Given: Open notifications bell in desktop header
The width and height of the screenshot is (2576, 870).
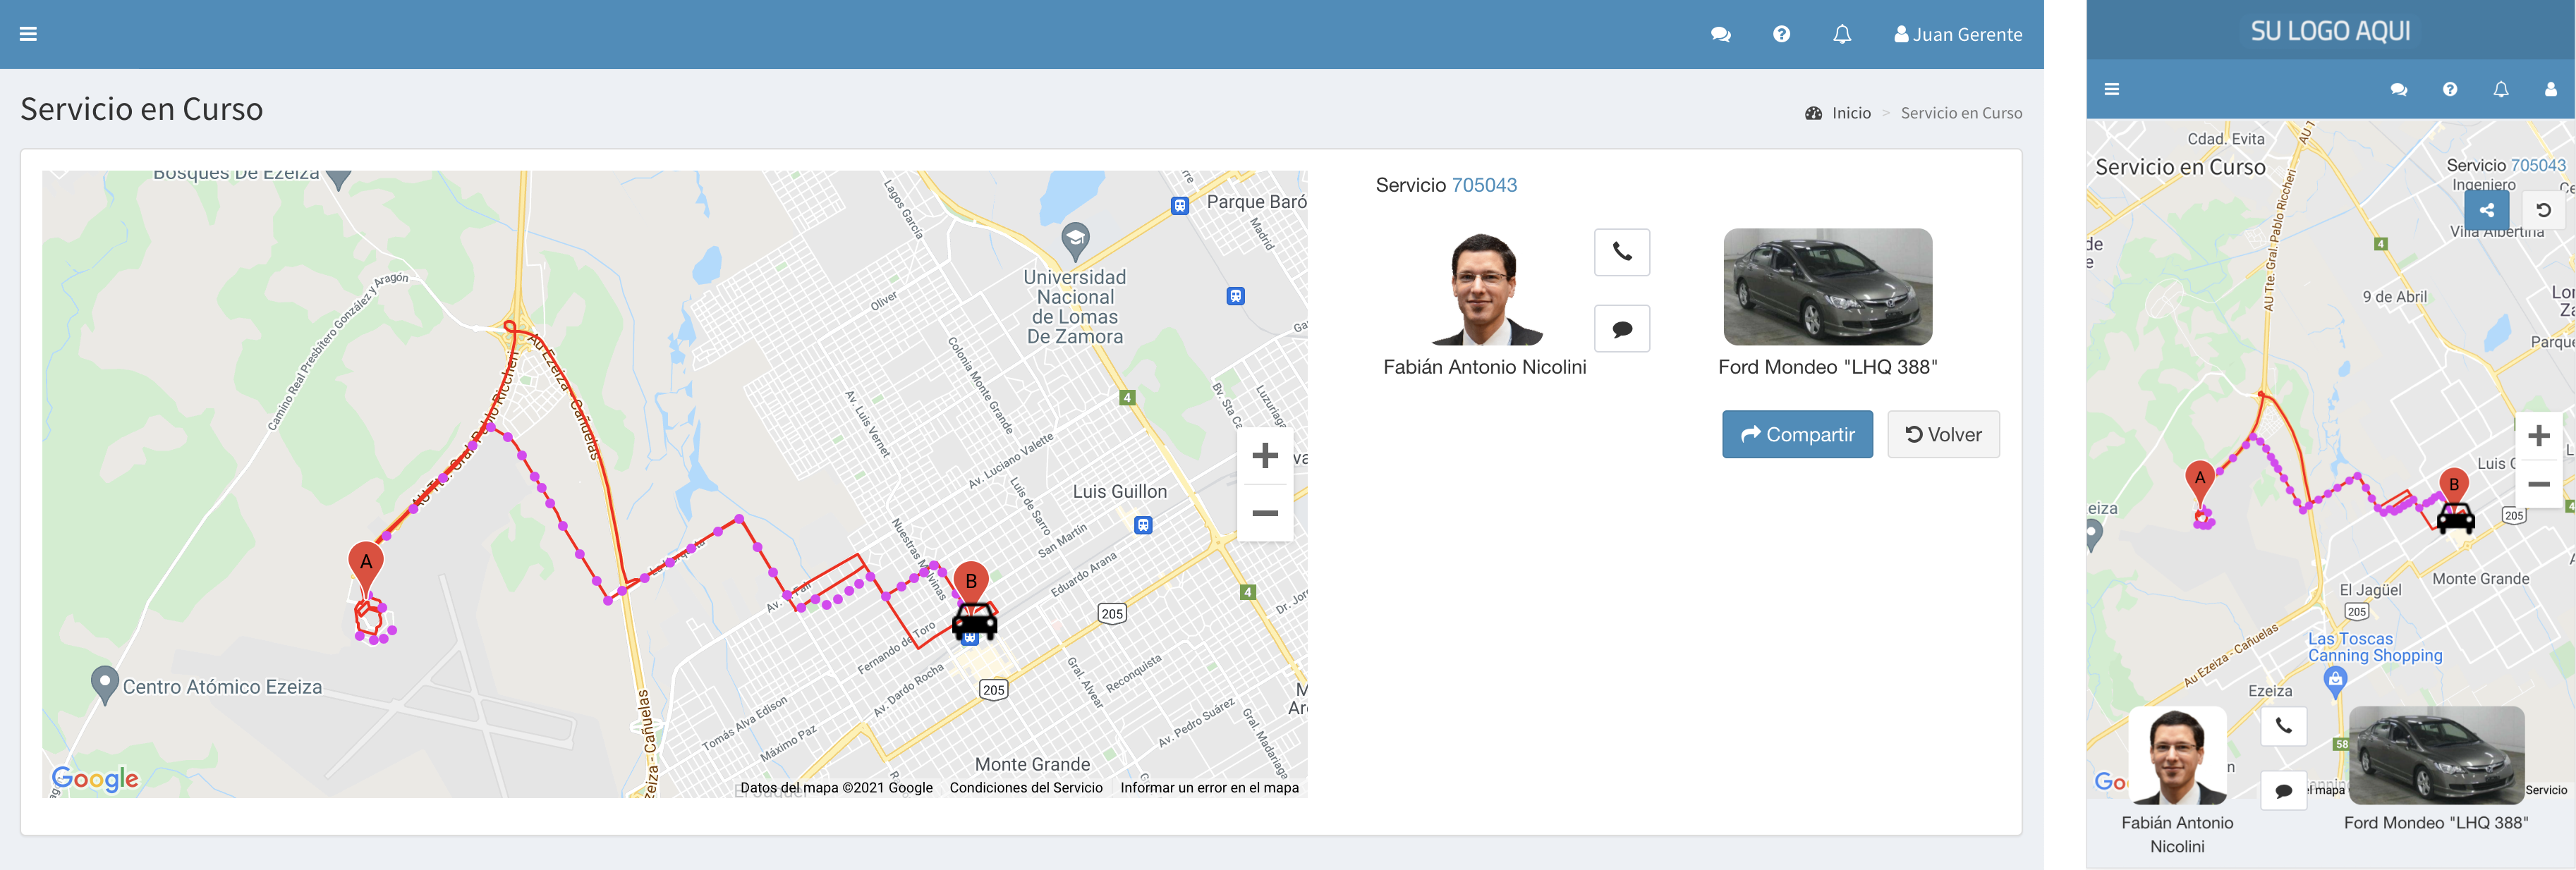Looking at the screenshot, I should click(1841, 34).
